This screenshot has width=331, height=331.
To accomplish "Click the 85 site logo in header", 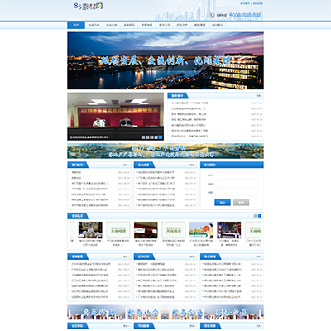I will point(89,6).
